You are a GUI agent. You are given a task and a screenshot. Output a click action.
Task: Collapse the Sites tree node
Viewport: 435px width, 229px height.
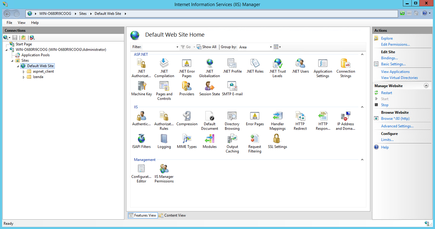pos(12,61)
